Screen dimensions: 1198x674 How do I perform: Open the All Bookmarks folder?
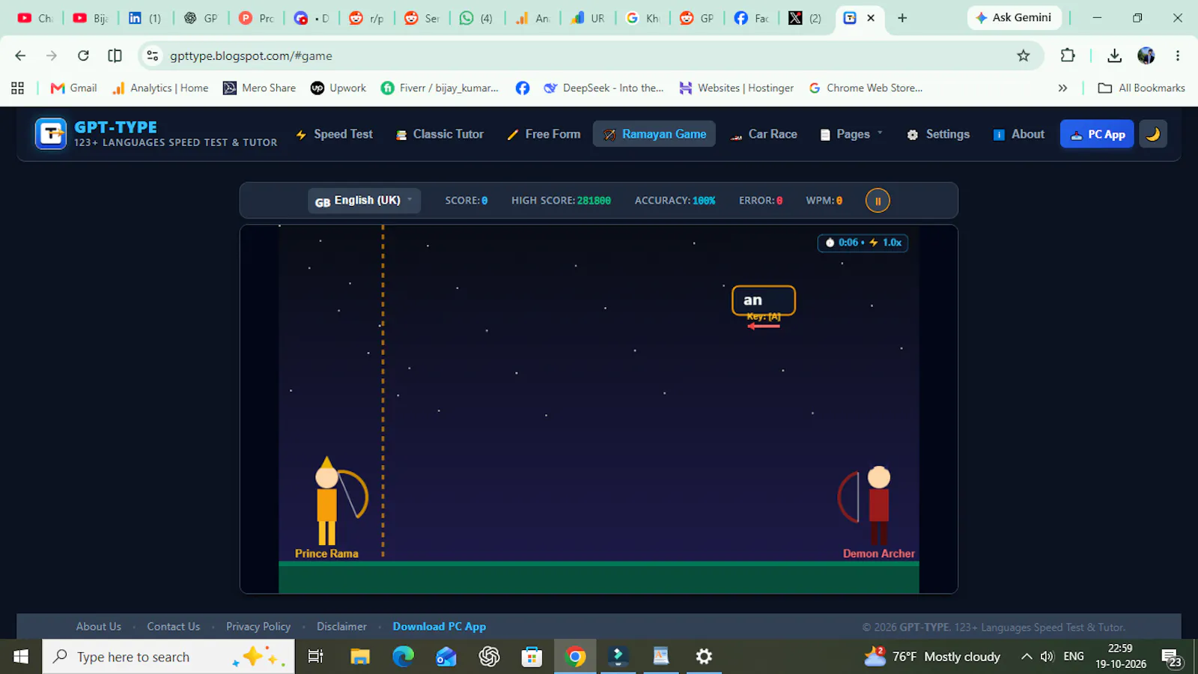point(1141,88)
